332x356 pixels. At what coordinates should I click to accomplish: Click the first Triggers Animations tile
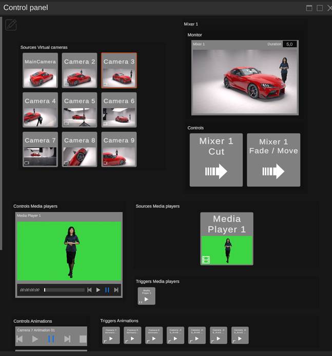(111, 335)
